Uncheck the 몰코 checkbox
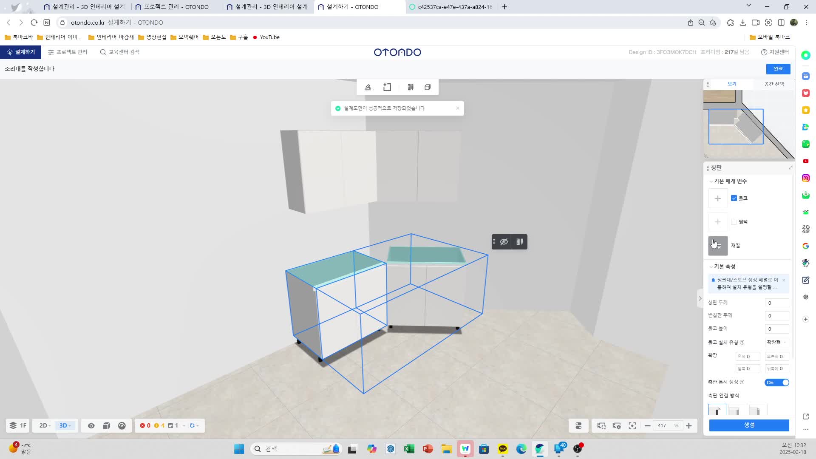 734,198
